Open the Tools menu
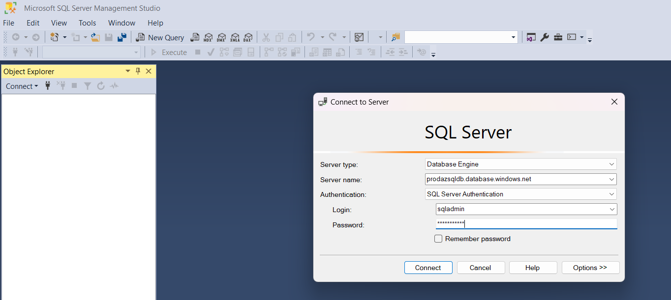 coord(88,23)
